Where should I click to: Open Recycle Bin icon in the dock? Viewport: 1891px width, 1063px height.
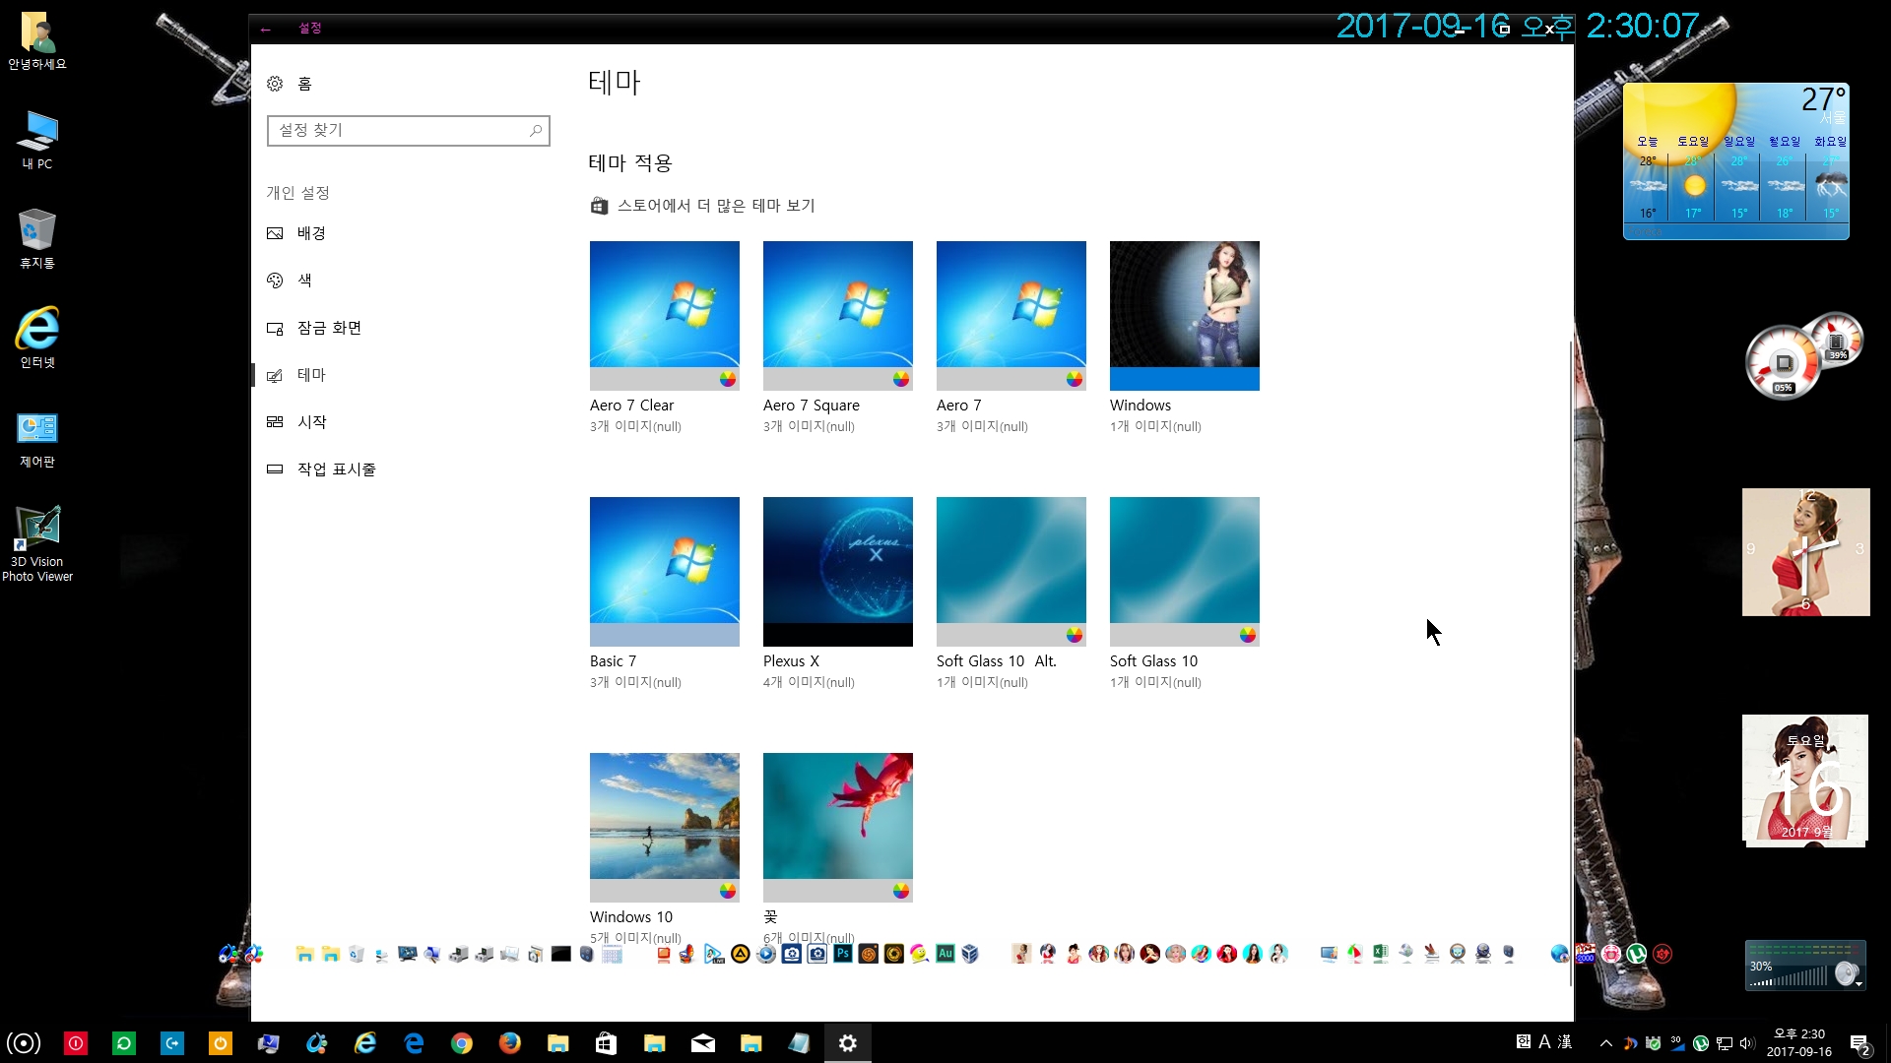[x=356, y=954]
